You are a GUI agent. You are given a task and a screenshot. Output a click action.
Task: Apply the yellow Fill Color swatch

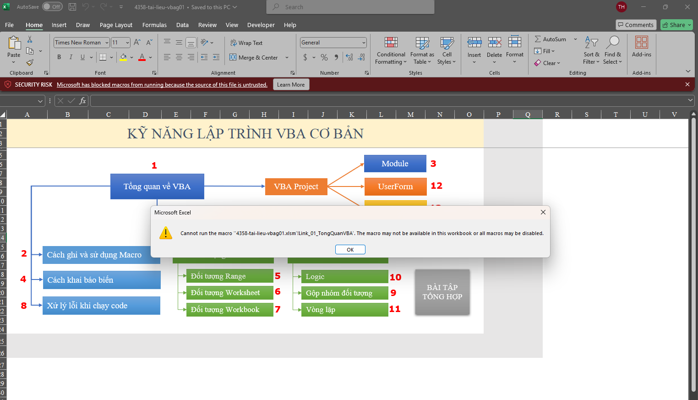point(123,57)
